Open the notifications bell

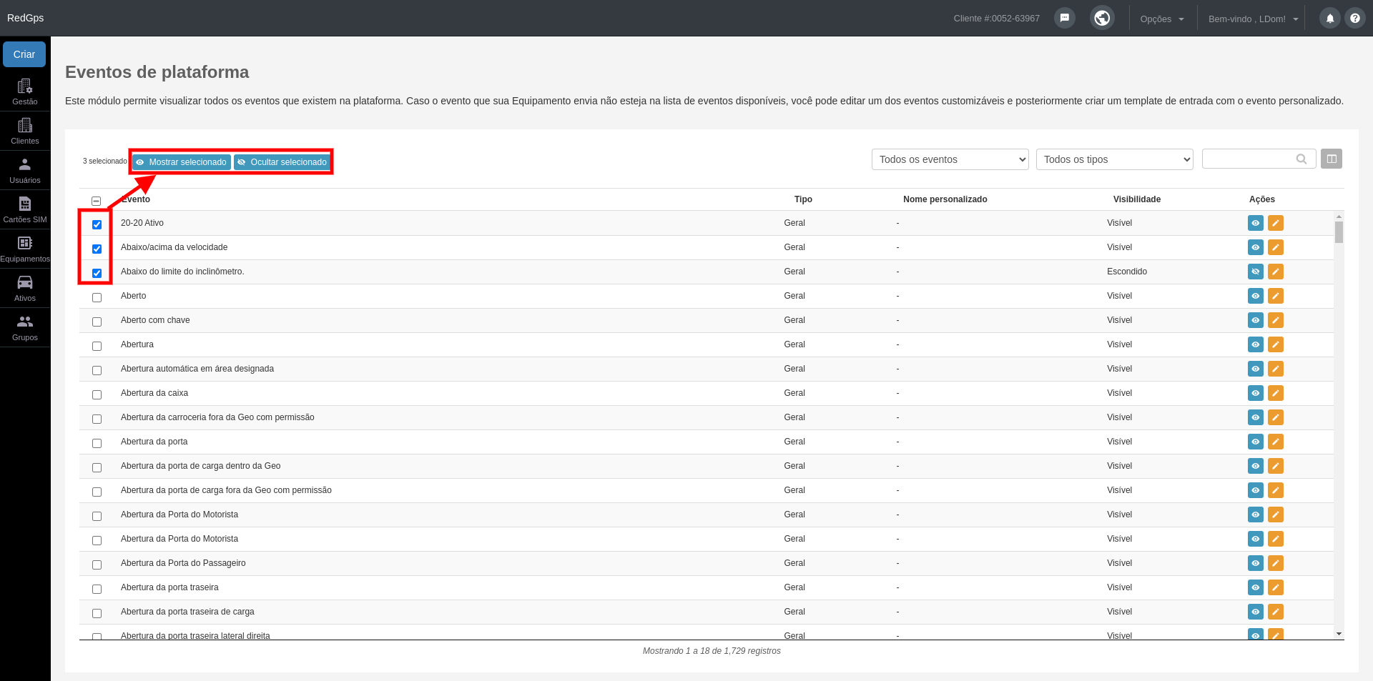[x=1330, y=19]
